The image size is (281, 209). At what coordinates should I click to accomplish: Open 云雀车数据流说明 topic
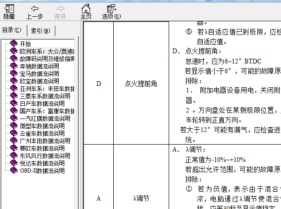[42, 133]
